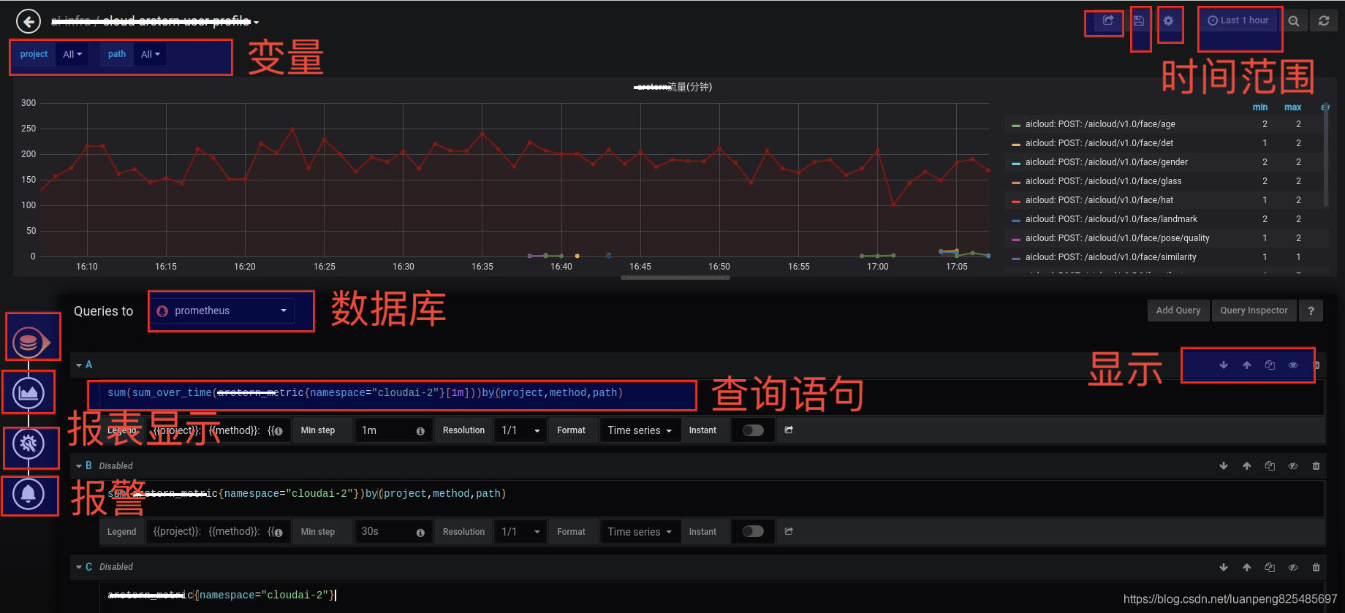The height and width of the screenshot is (613, 1345).
Task: Edit Min step 1m field of query A
Action: (x=393, y=430)
